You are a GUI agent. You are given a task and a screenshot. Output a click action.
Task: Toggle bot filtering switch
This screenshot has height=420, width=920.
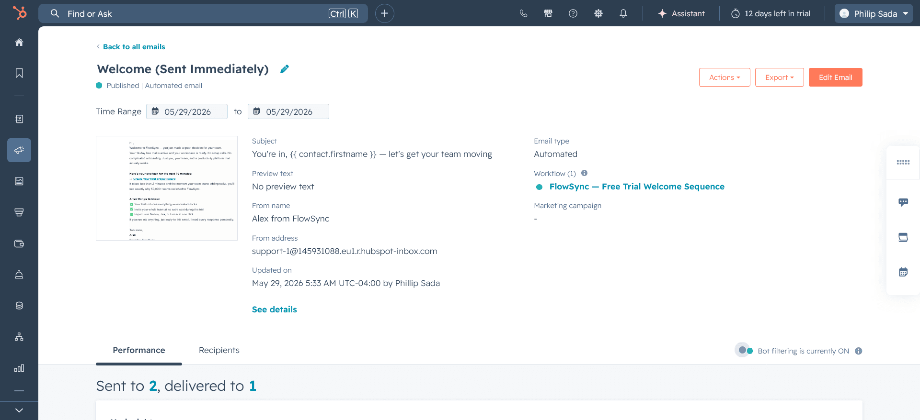[745, 351]
